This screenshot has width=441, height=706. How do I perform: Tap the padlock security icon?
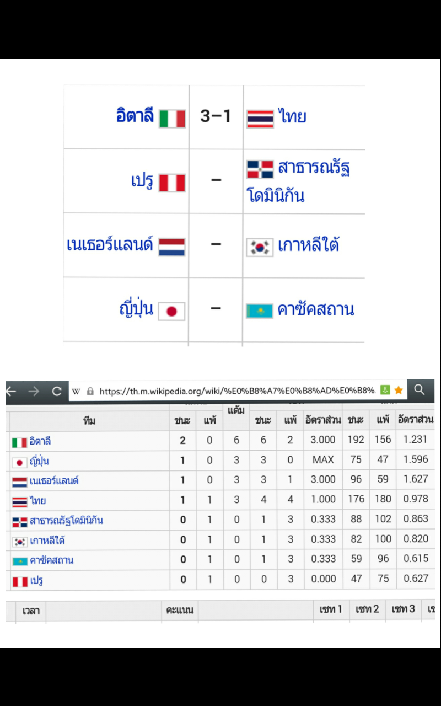(x=90, y=391)
